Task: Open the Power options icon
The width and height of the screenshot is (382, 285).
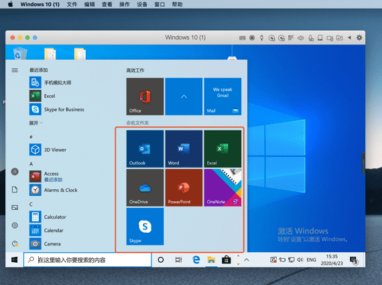Action: coord(15,243)
